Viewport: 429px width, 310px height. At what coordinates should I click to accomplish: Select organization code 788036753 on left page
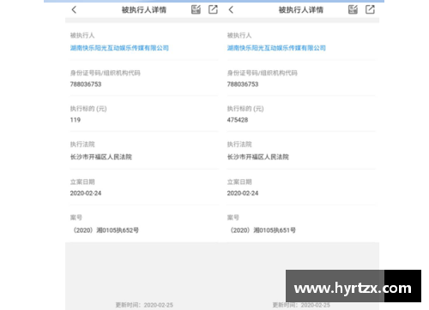point(86,84)
